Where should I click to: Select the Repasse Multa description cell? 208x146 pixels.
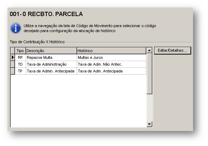(51, 57)
